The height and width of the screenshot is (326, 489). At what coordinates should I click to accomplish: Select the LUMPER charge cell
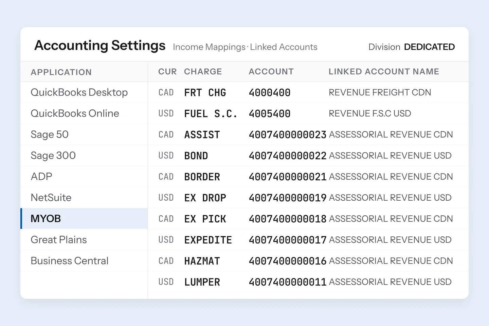point(202,282)
